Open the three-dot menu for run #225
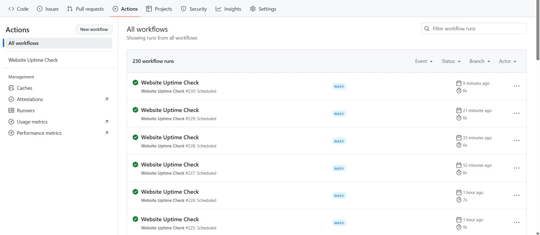This screenshot has width=540, height=235. point(516,223)
